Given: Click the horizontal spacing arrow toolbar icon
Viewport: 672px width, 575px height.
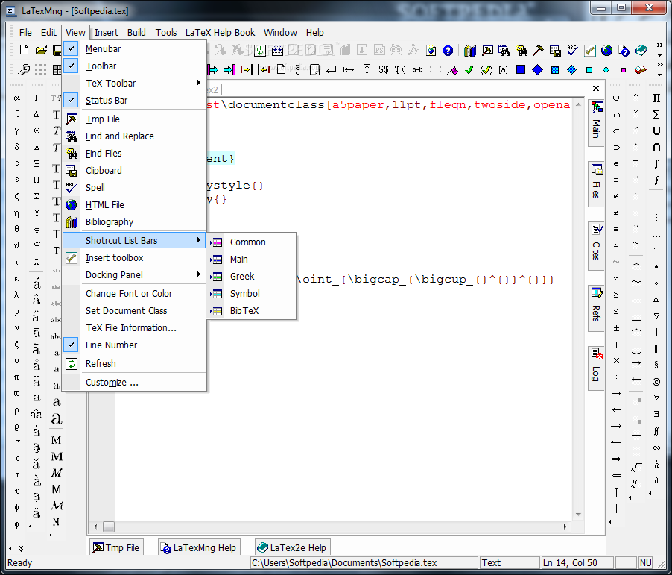Looking at the screenshot, I should pyautogui.click(x=349, y=69).
